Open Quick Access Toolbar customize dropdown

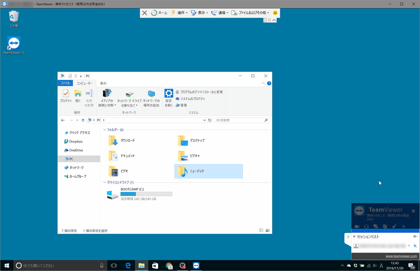[81, 76]
